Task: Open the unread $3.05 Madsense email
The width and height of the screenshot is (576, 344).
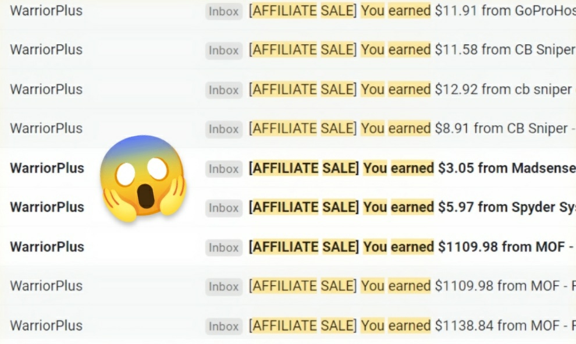Action: click(407, 168)
